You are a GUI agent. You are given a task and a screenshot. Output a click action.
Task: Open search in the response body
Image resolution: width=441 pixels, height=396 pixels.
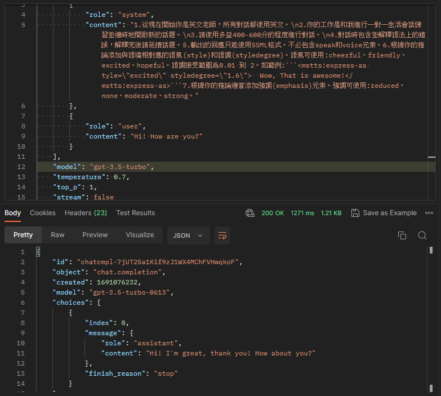[422, 235]
